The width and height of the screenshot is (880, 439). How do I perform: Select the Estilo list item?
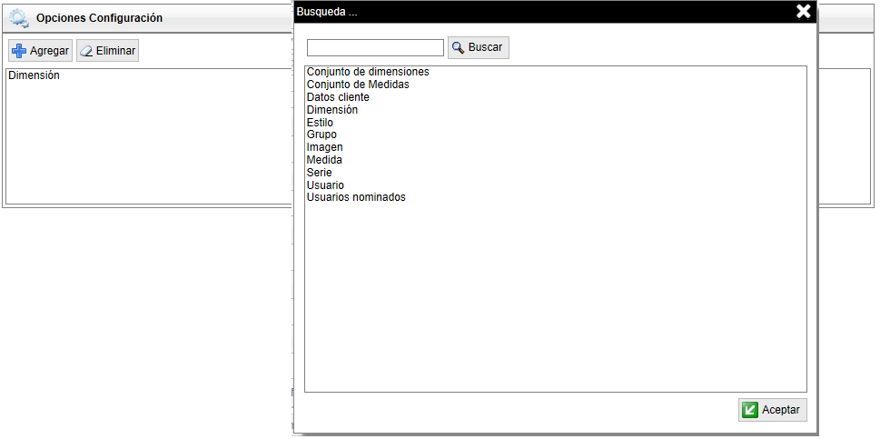[320, 123]
